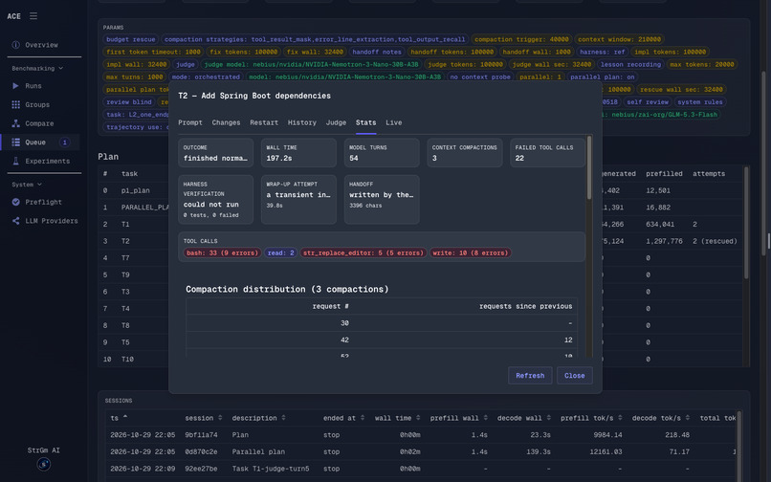The image size is (771, 482).
Task: Click the compaction trigger: 40000 tag
Action: [x=521, y=39]
